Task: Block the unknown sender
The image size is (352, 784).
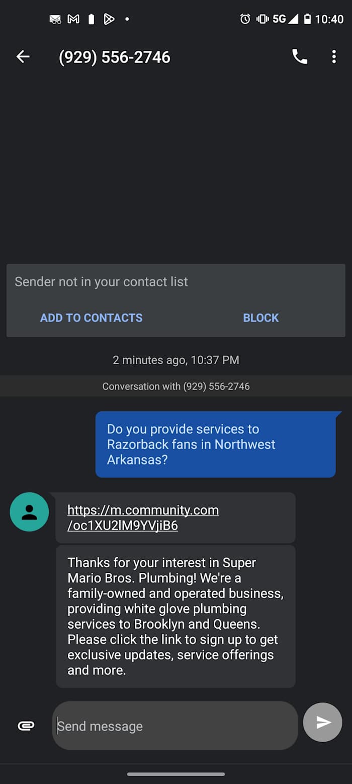Action: point(260,317)
